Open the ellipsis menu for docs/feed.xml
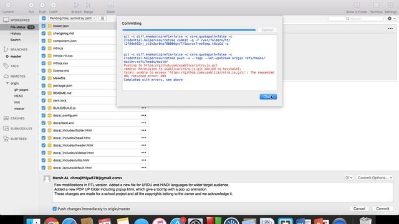Image resolution: width=399 pixels, height=224 pixels. point(144,123)
